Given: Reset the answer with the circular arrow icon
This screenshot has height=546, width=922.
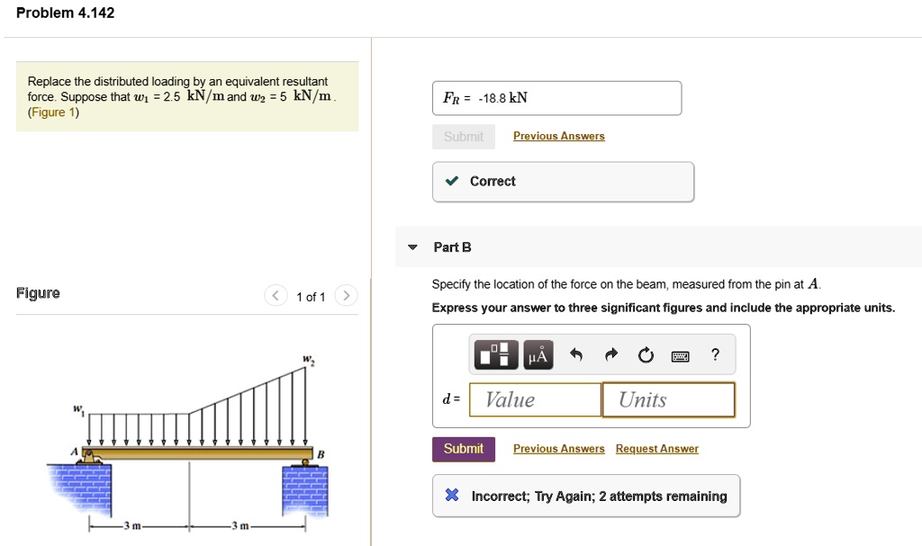Looking at the screenshot, I should 646,354.
